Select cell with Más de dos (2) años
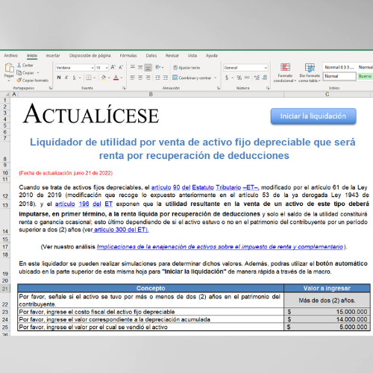Screen dimensions: 373x373 [327, 300]
